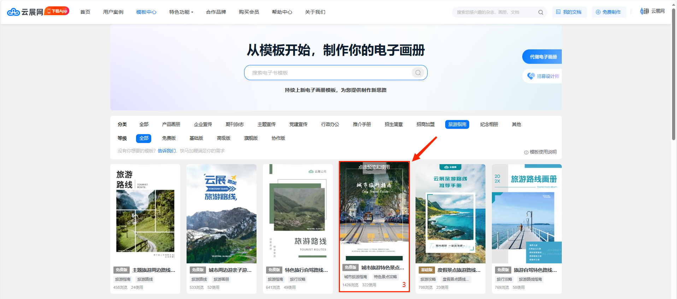The height and width of the screenshot is (299, 677).
Task: Expand the 特色功能 dropdown arrow
Action: pyautogui.click(x=192, y=12)
